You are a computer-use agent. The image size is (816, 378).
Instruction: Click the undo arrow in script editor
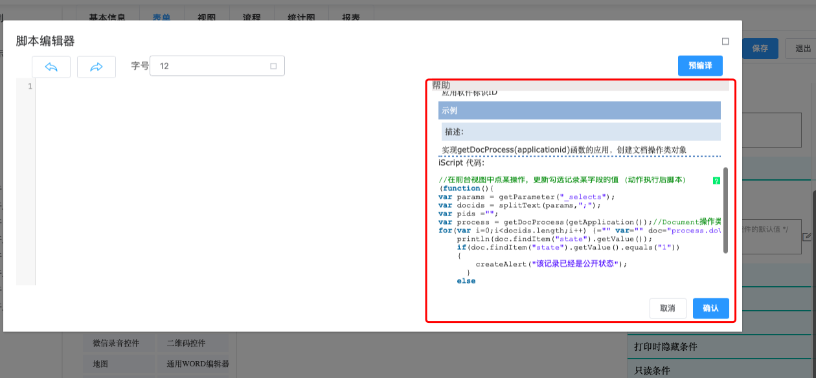(51, 67)
